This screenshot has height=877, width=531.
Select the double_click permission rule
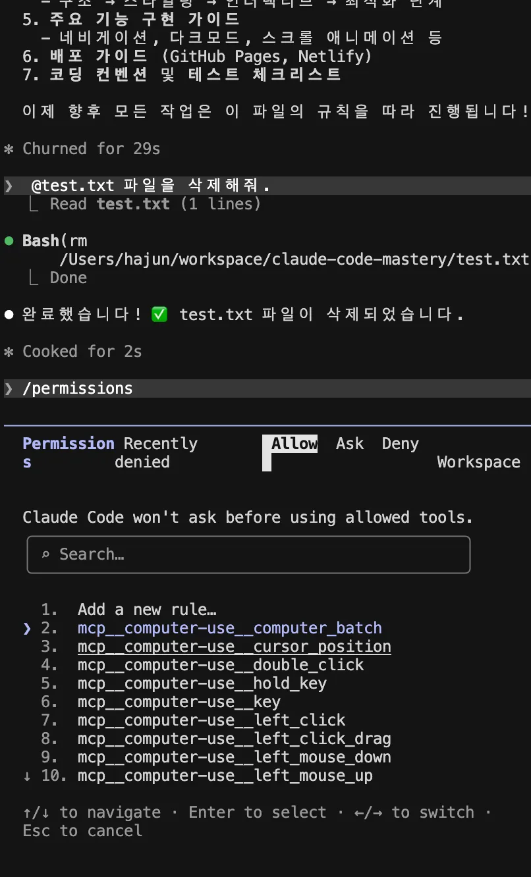point(220,665)
